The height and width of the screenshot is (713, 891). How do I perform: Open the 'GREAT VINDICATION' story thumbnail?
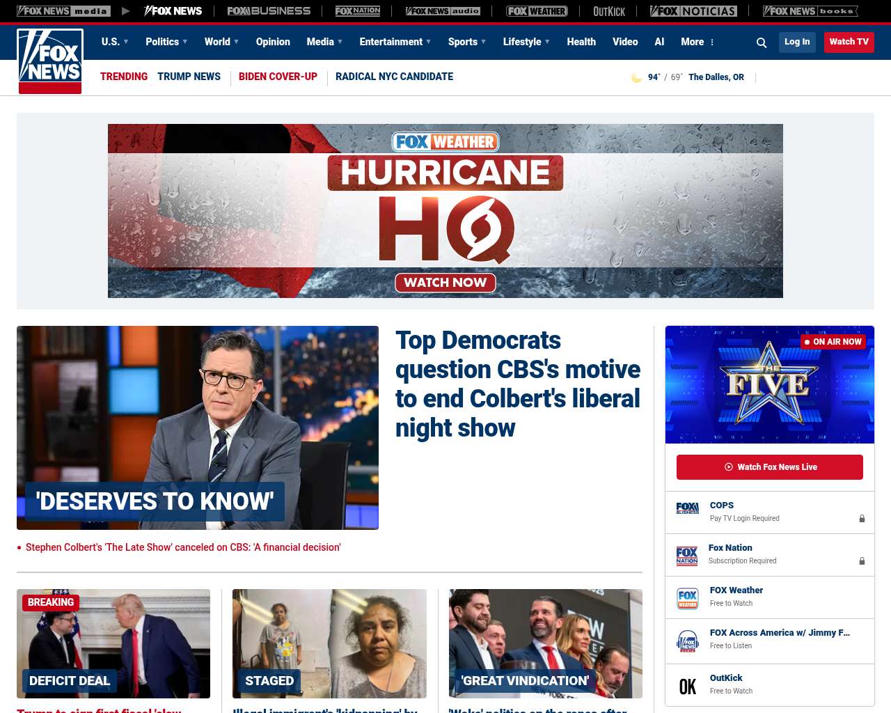pos(546,643)
